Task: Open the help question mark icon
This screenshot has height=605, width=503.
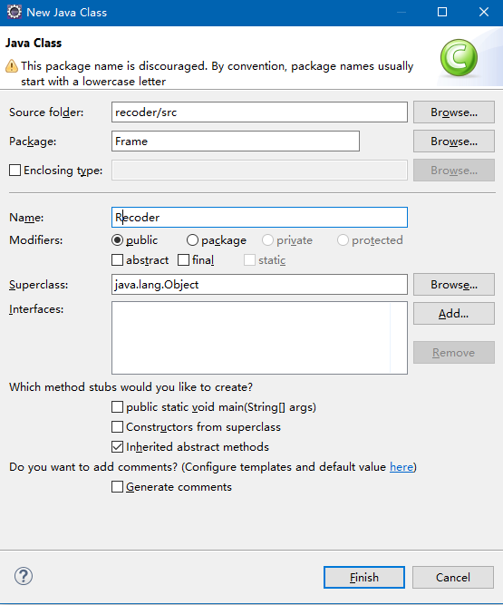Action: point(24,577)
